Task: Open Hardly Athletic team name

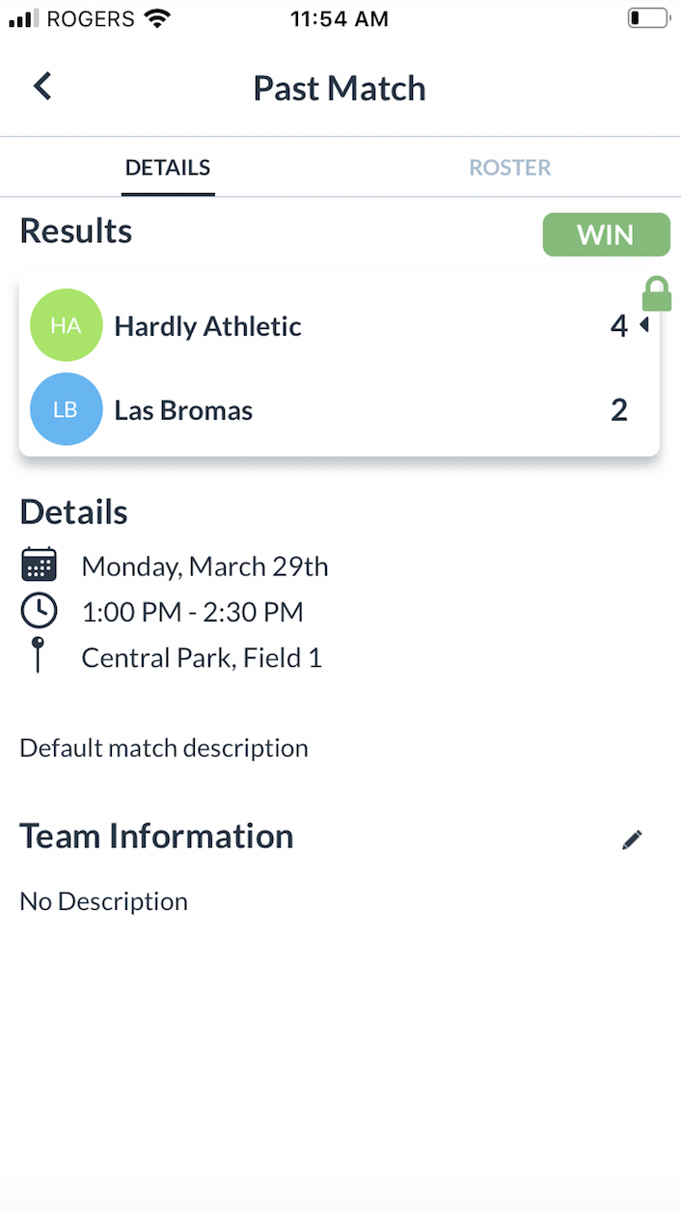Action: 207,326
